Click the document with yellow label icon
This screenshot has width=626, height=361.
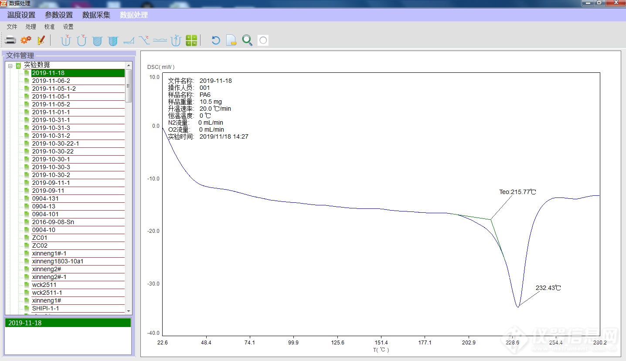pyautogui.click(x=231, y=41)
